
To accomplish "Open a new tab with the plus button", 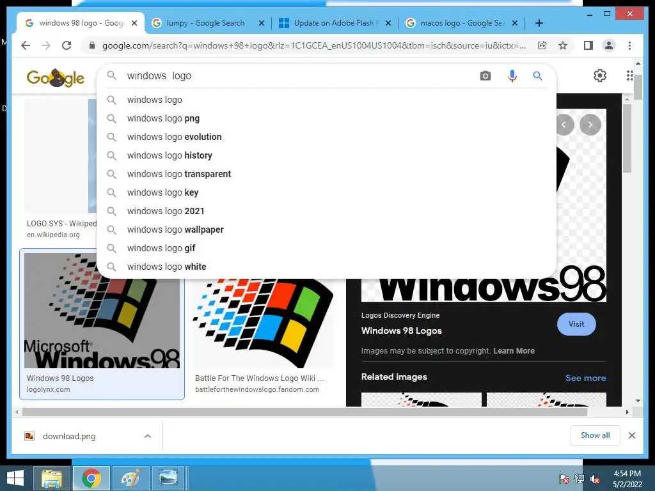I will (x=539, y=23).
